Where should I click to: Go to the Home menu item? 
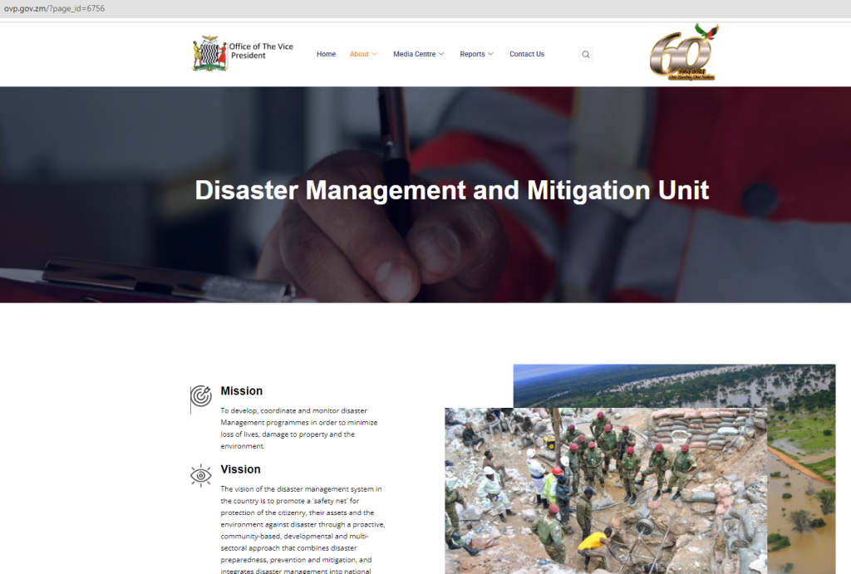click(326, 54)
